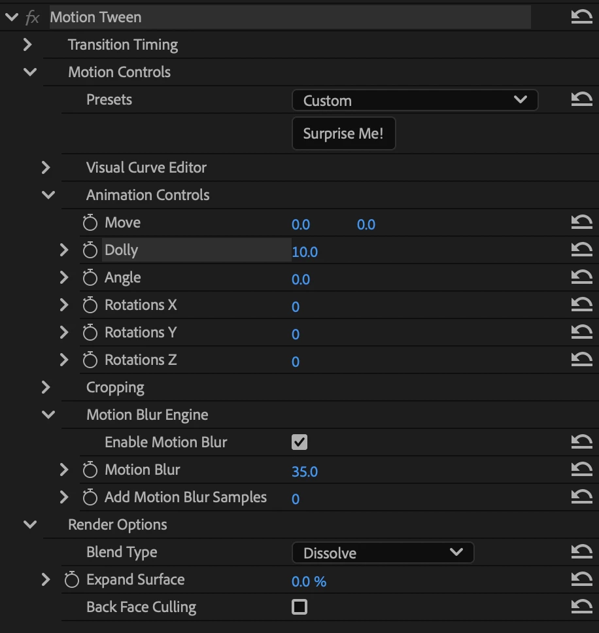The image size is (599, 633).
Task: Expand the Dolly parameter slider
Action: [64, 250]
